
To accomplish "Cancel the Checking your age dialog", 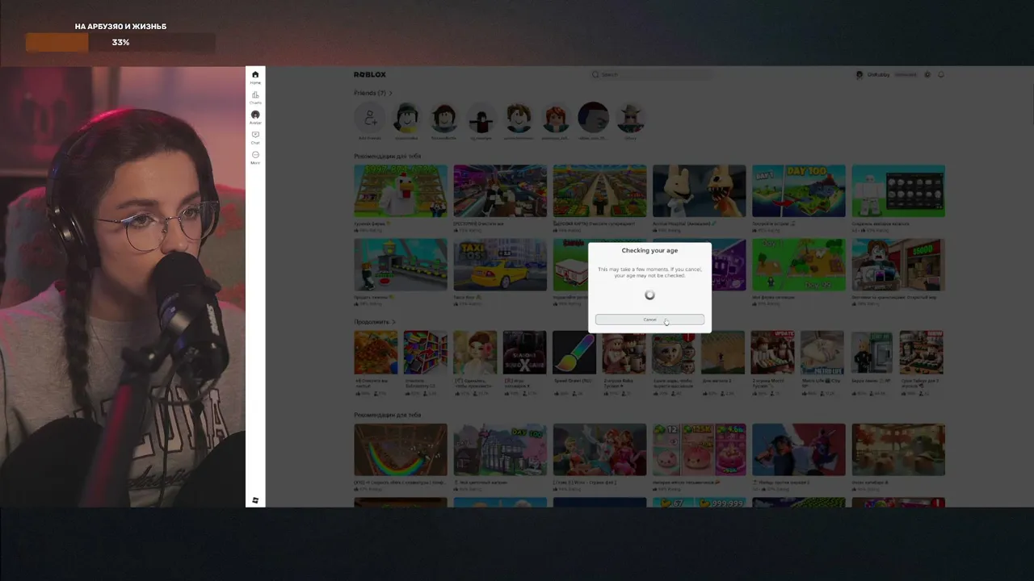I will click(649, 320).
